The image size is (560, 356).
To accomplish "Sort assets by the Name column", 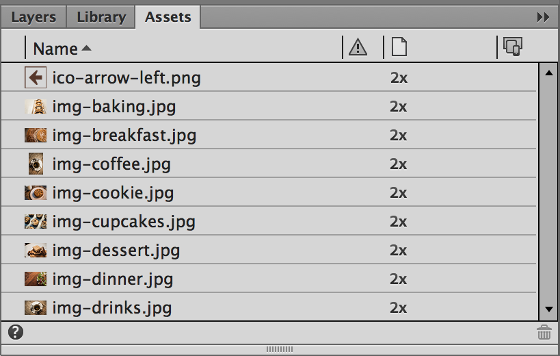I will (x=62, y=49).
